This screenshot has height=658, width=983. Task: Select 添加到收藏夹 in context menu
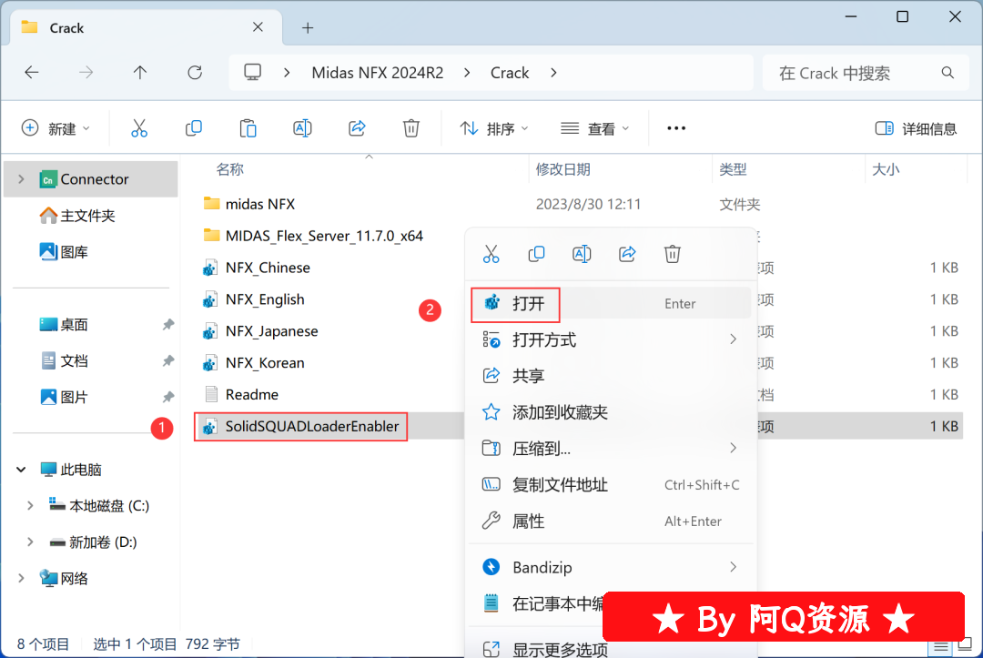tap(611, 412)
